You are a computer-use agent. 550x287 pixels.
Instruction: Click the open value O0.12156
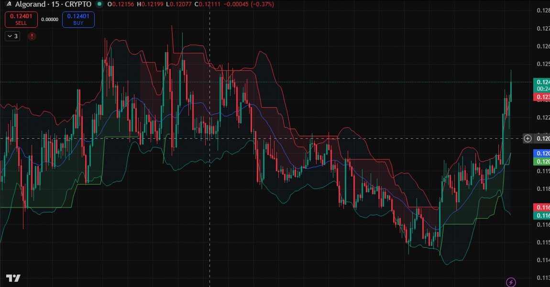pyautogui.click(x=121, y=4)
